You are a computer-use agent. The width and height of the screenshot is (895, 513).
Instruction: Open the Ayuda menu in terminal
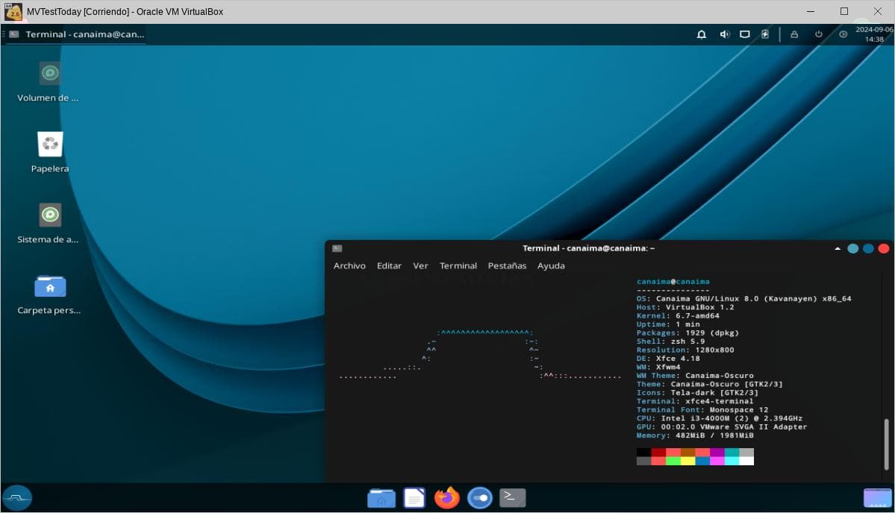[x=551, y=265]
